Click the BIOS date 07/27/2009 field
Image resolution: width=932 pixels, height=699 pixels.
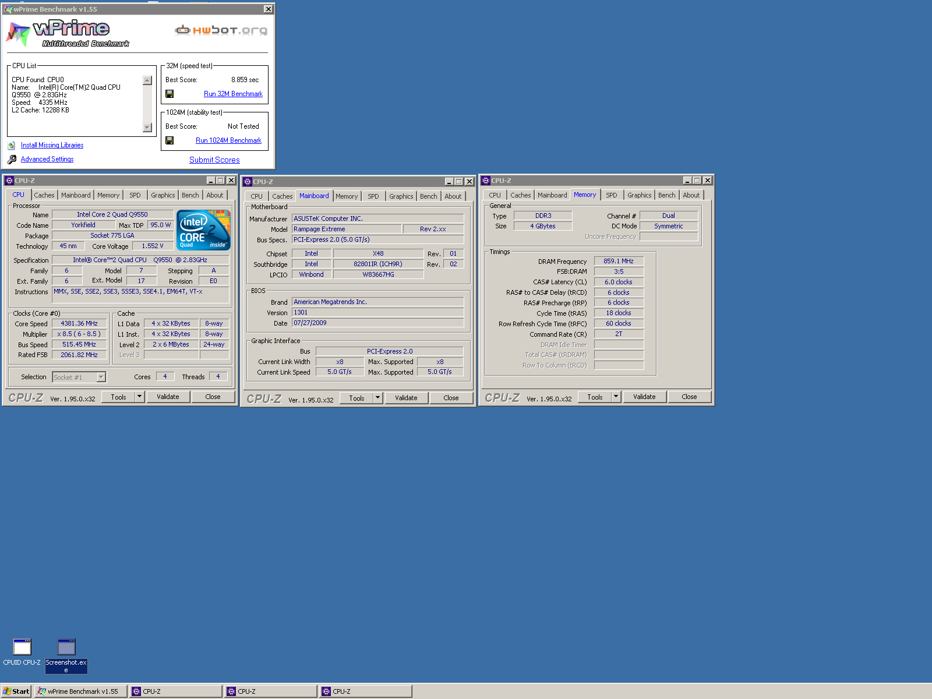pos(378,323)
